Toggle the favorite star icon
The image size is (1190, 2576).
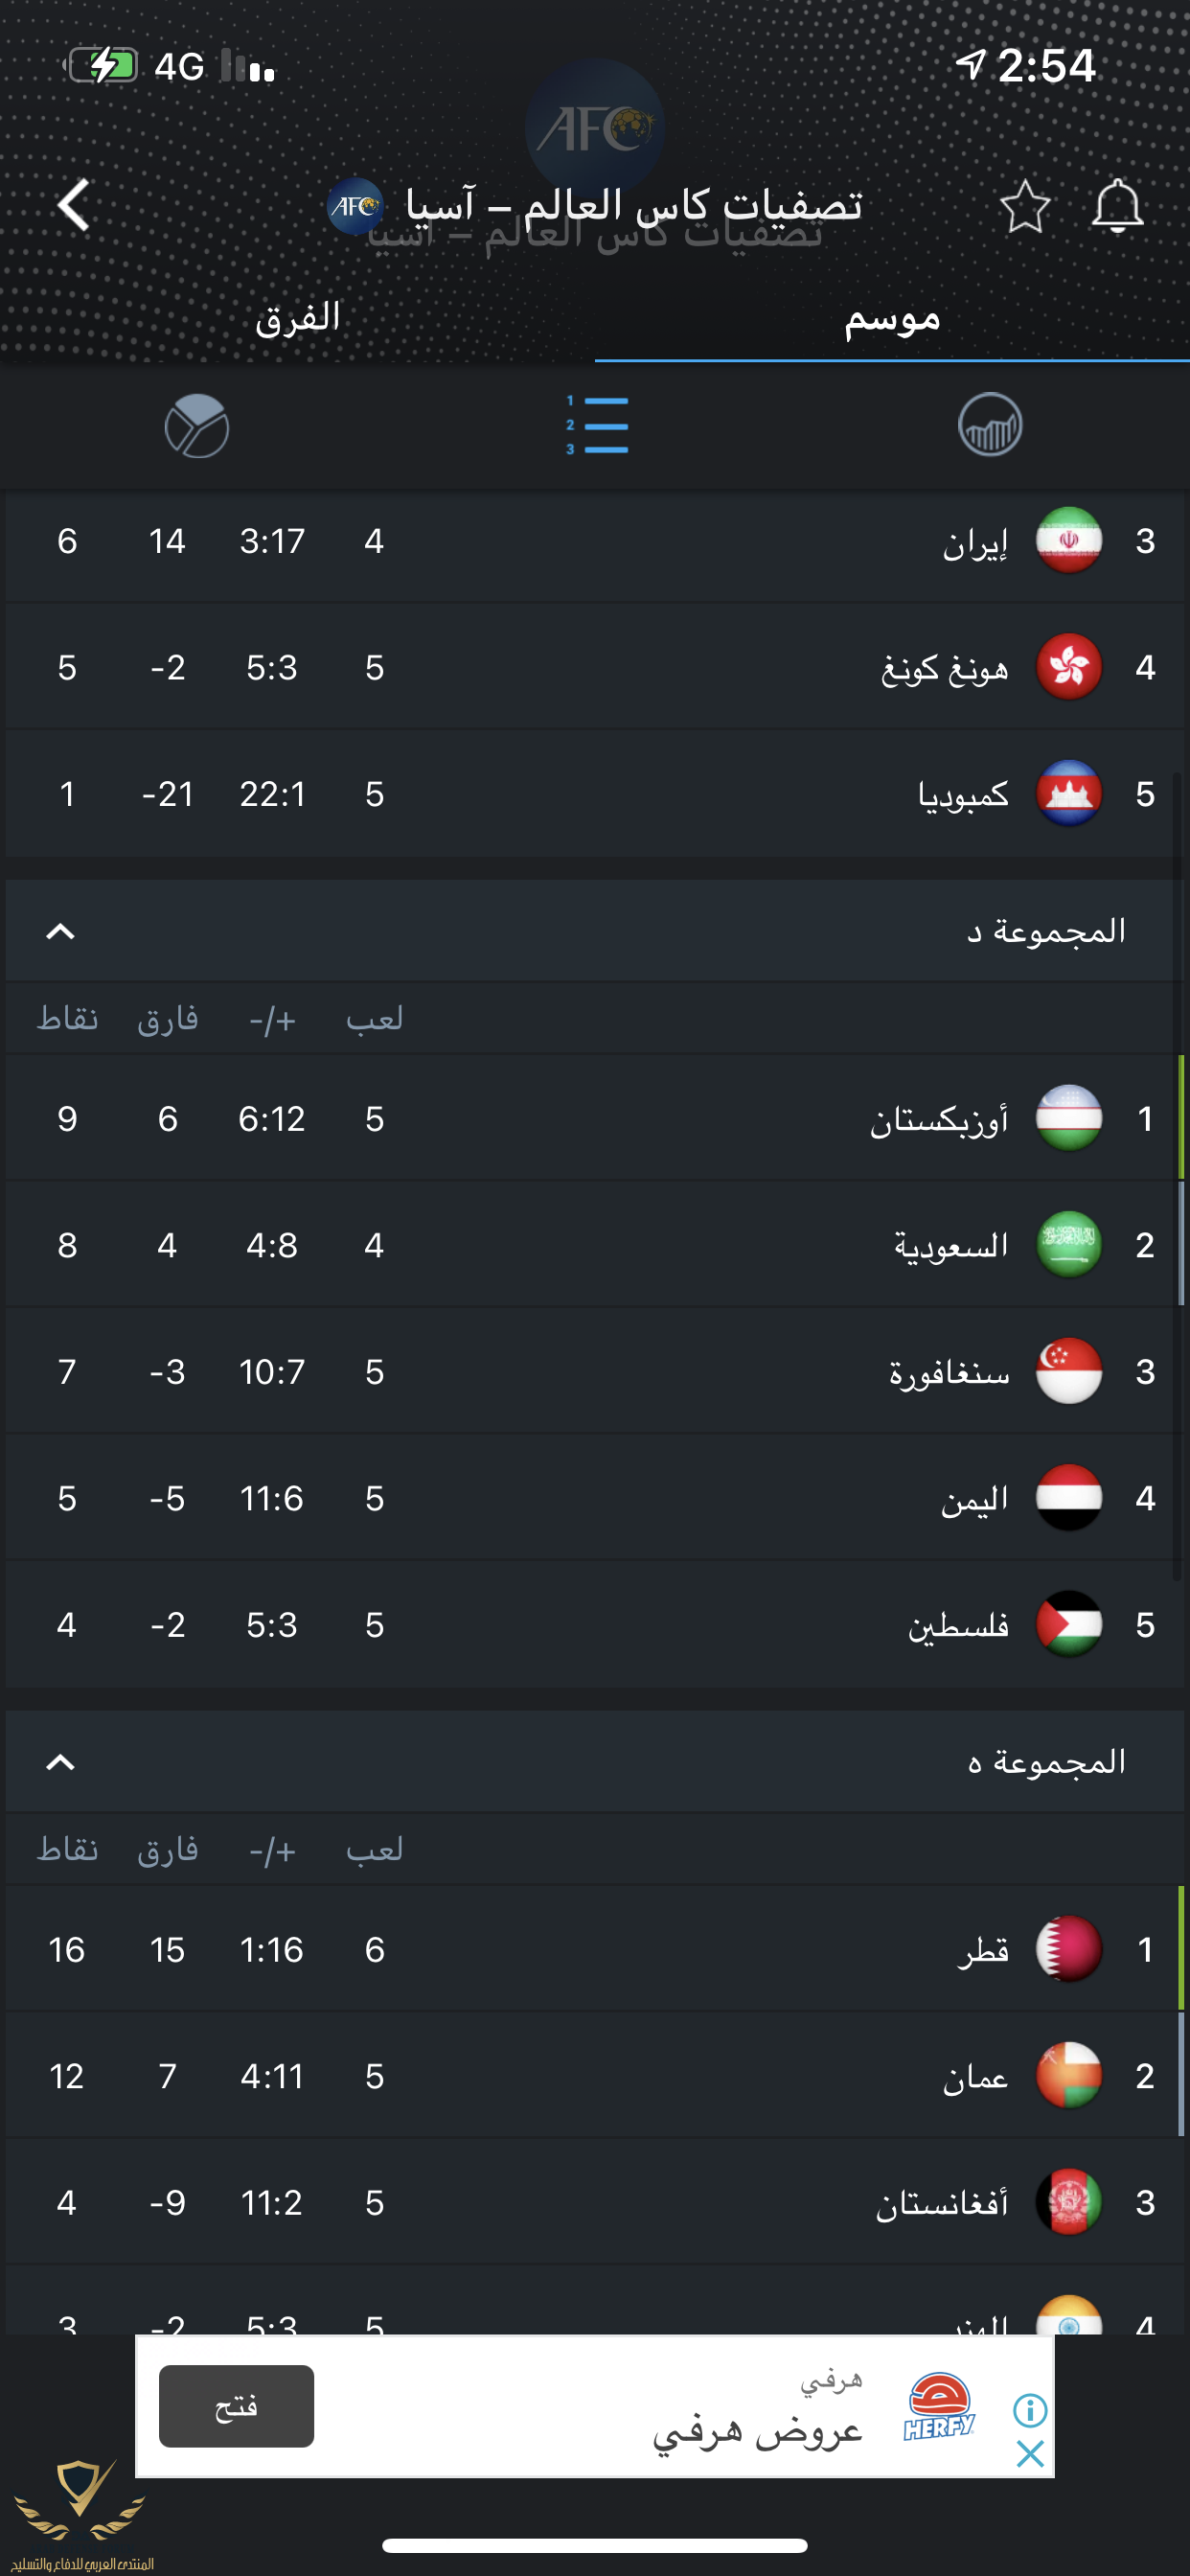pyautogui.click(x=1024, y=207)
